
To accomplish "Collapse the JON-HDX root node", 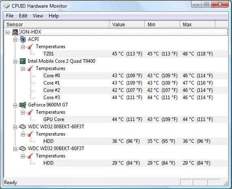I will [7, 32].
